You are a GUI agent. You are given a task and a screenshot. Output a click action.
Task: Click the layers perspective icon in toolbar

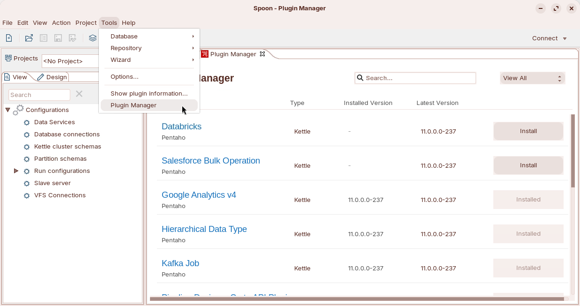point(93,38)
